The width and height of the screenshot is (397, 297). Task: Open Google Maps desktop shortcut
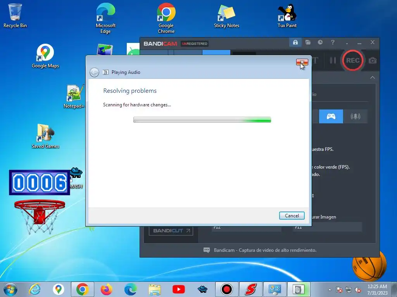[45, 56]
